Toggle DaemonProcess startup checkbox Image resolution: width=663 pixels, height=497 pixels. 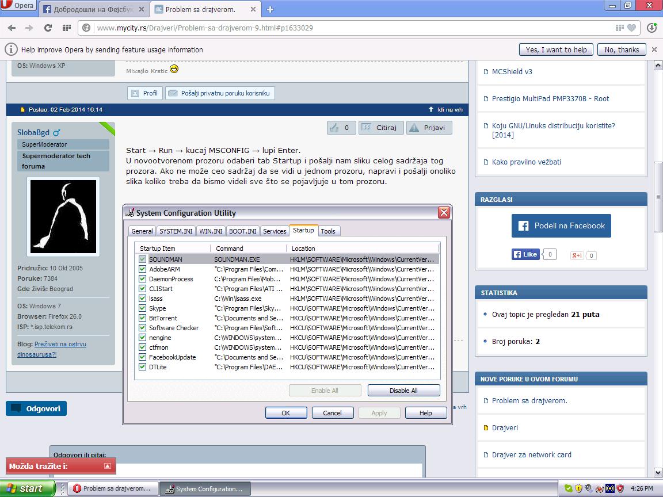143,279
